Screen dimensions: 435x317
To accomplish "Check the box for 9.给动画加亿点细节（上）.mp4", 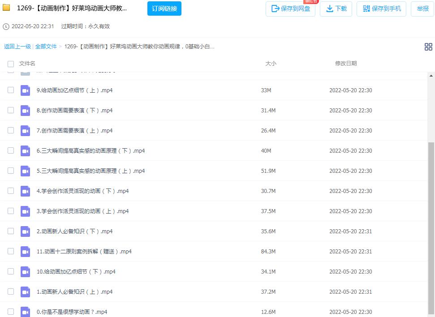I will pos(11,90).
